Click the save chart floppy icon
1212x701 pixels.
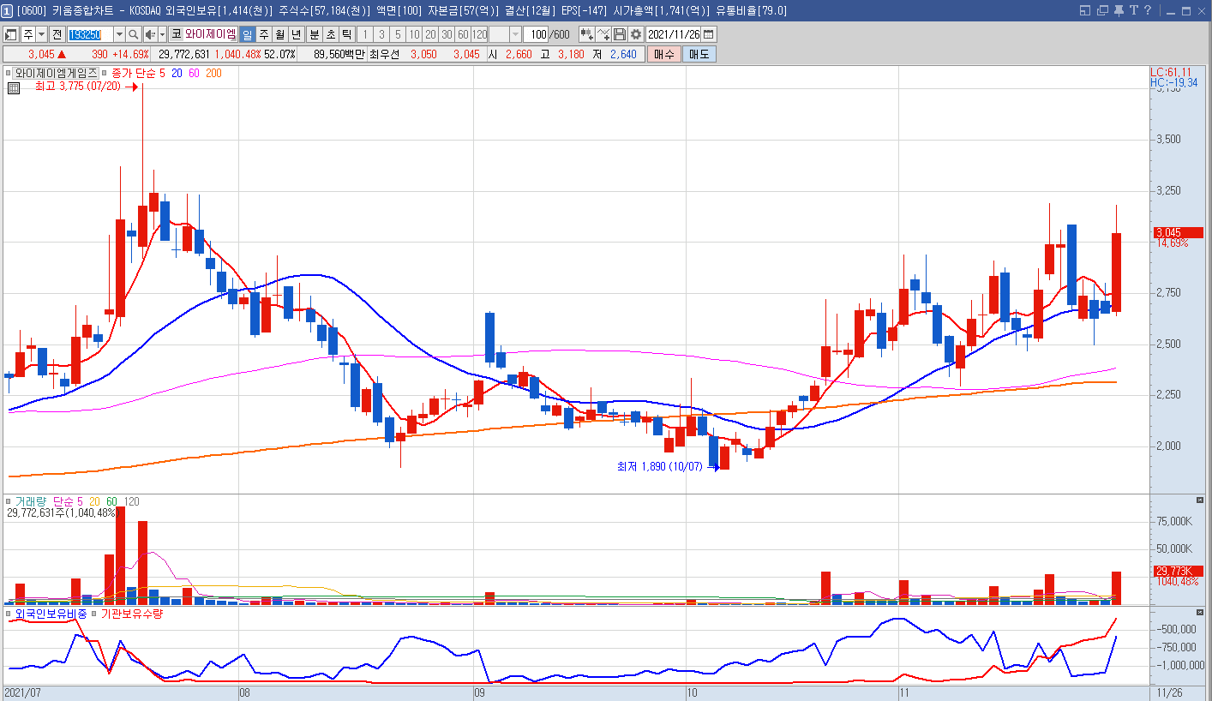(620, 34)
